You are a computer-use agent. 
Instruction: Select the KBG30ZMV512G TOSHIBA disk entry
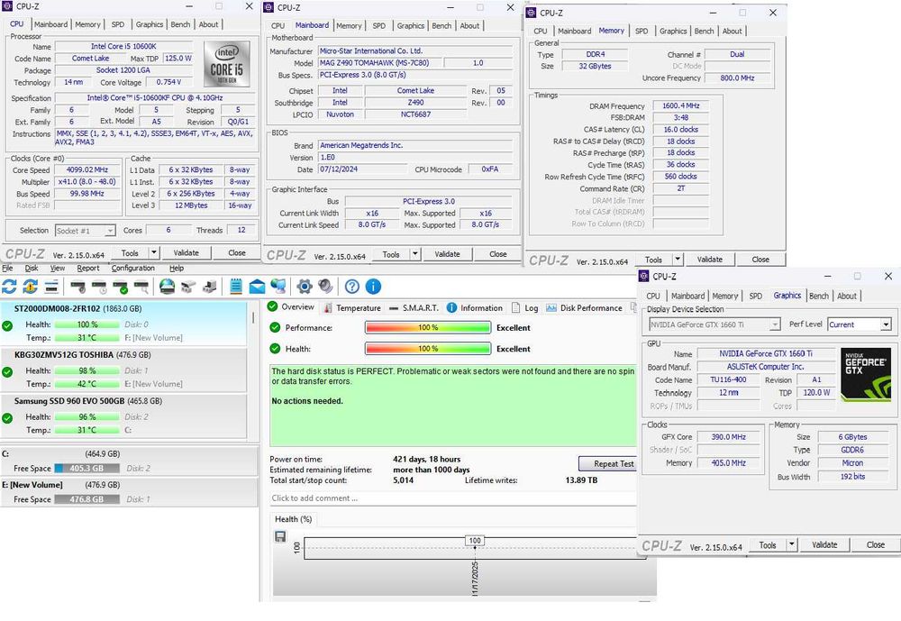tap(123, 370)
